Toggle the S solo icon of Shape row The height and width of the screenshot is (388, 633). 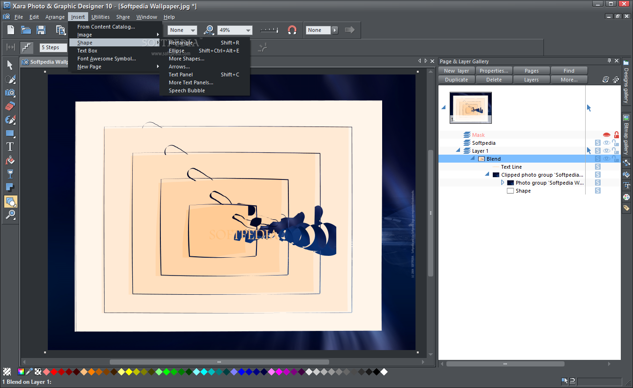598,191
